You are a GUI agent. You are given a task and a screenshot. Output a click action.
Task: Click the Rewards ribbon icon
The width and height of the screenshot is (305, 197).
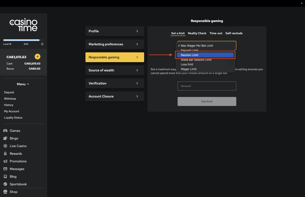pyautogui.click(x=5, y=154)
